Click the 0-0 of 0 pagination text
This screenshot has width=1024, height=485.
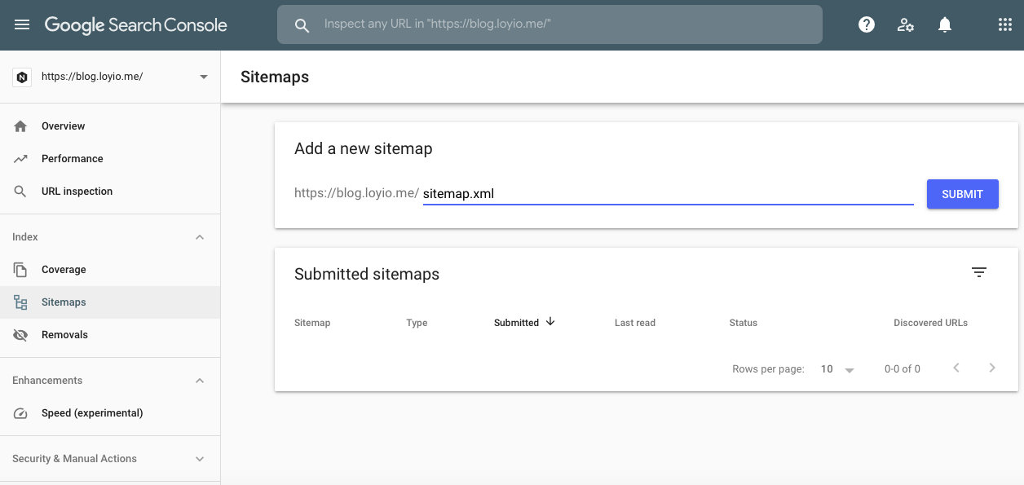[903, 369]
